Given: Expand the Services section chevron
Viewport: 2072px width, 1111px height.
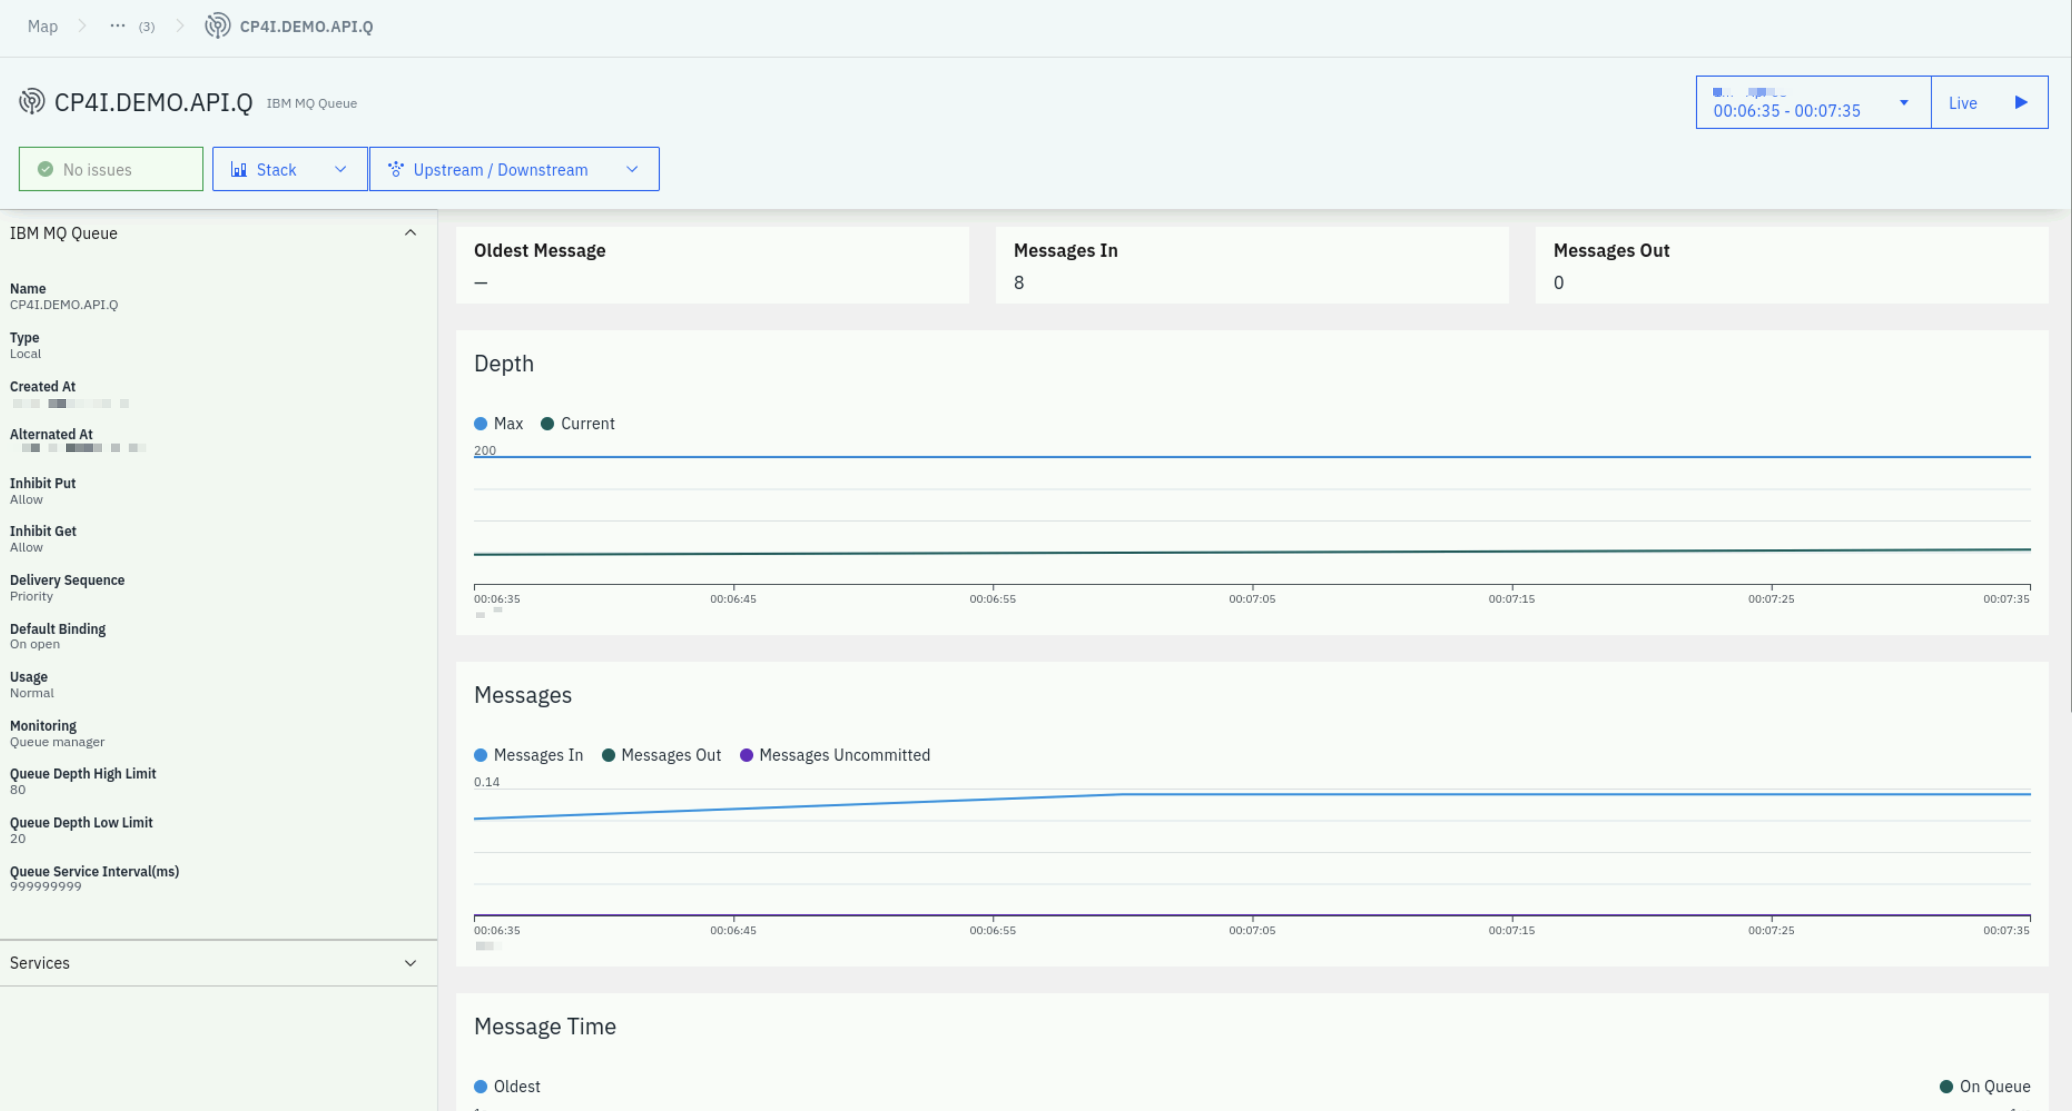Looking at the screenshot, I should [410, 963].
